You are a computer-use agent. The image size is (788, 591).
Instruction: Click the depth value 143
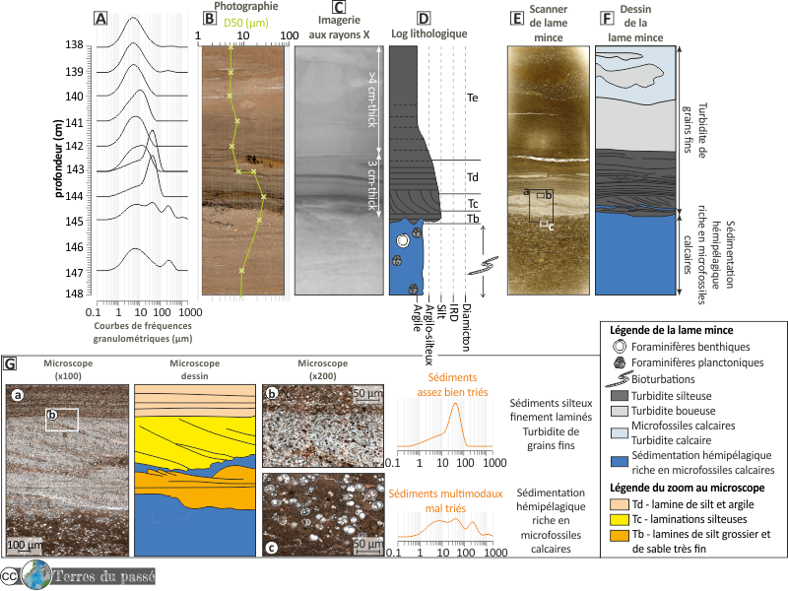click(x=75, y=169)
